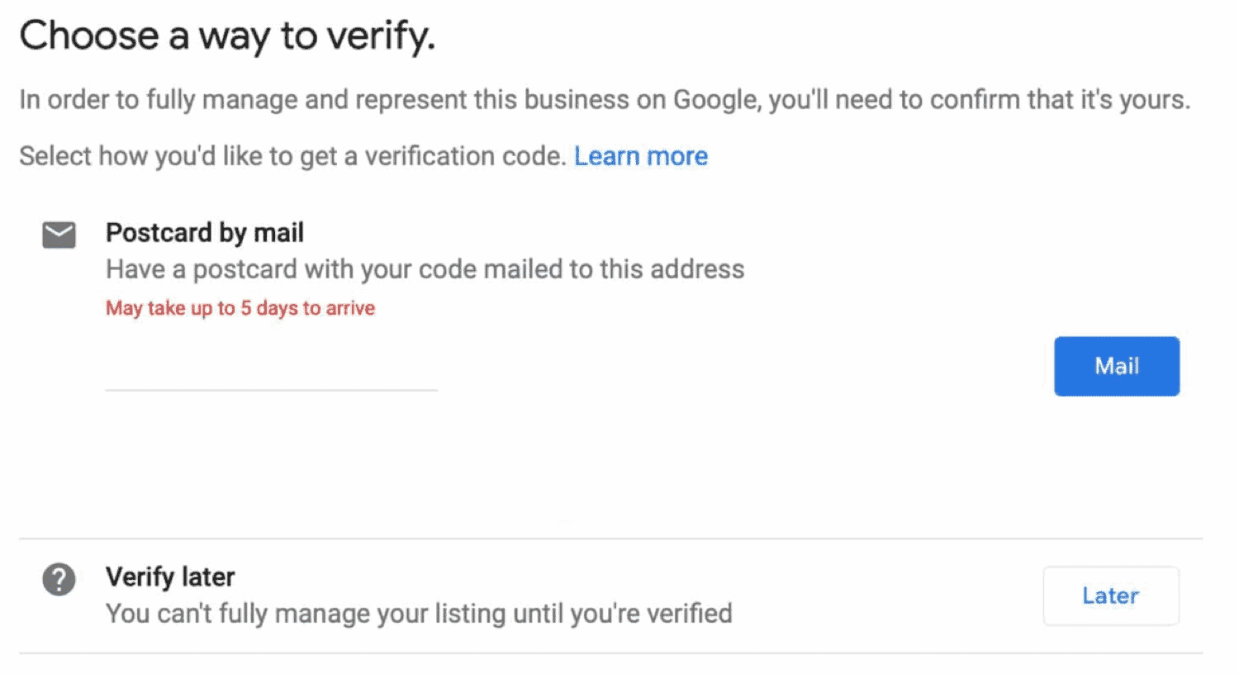
Task: Click the 'You can't fully manage your listing' text
Action: pos(419,614)
